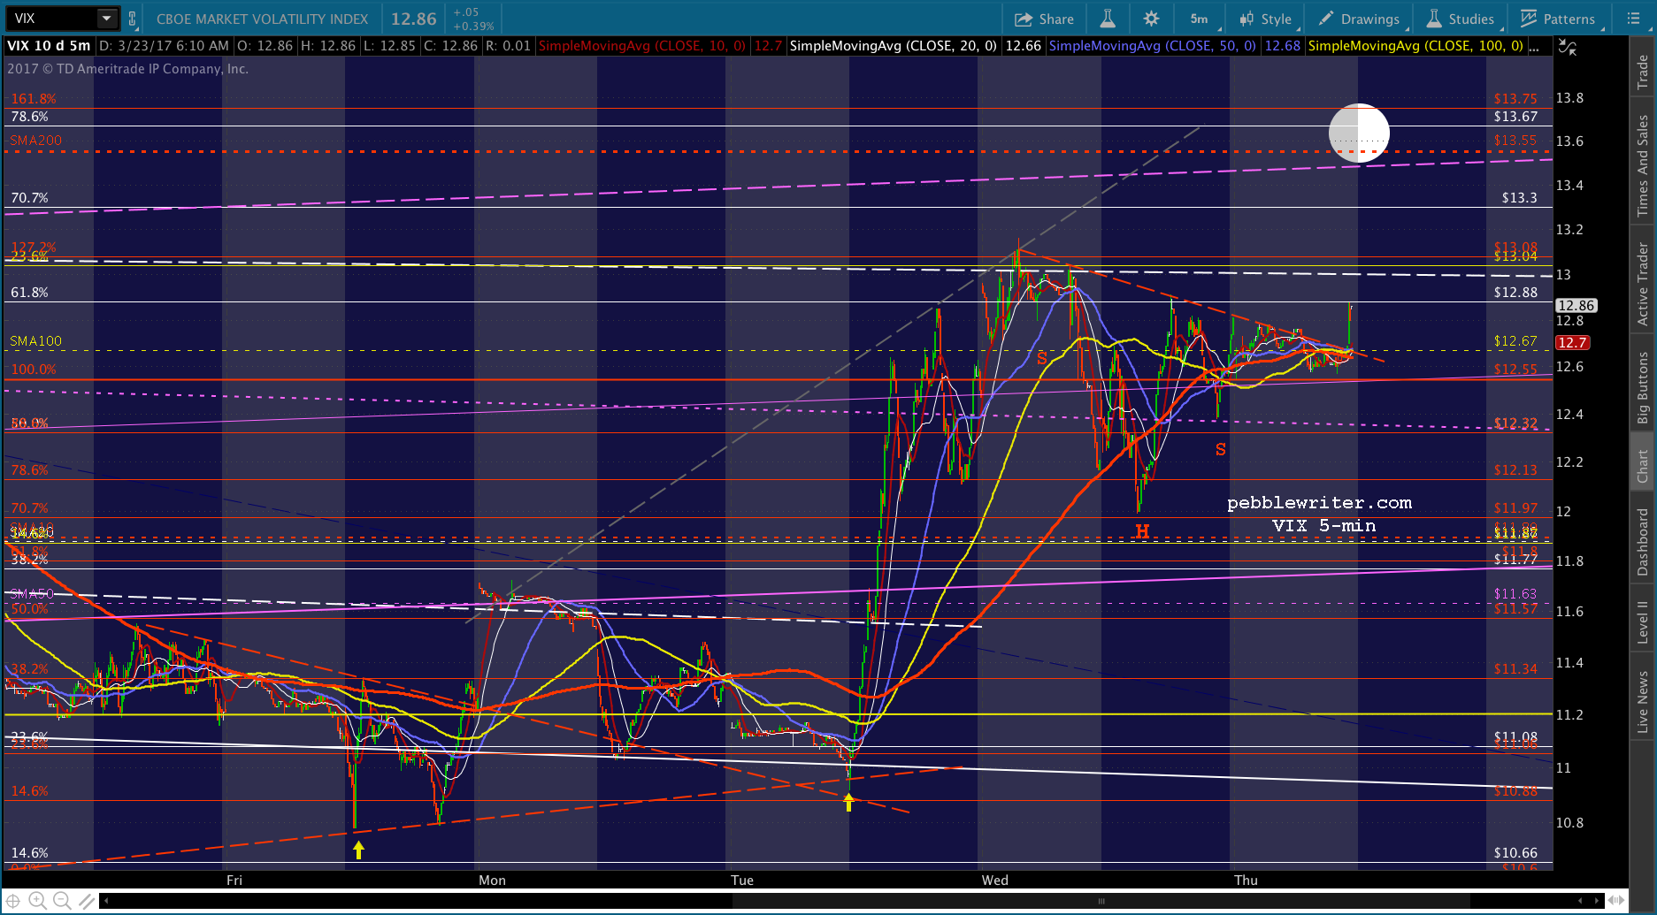Zoom in using the magnifier plus icon

(x=37, y=901)
